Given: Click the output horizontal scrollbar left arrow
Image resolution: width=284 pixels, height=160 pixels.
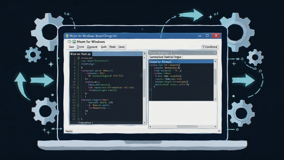Looking at the screenshot, I should pyautogui.click(x=150, y=126).
